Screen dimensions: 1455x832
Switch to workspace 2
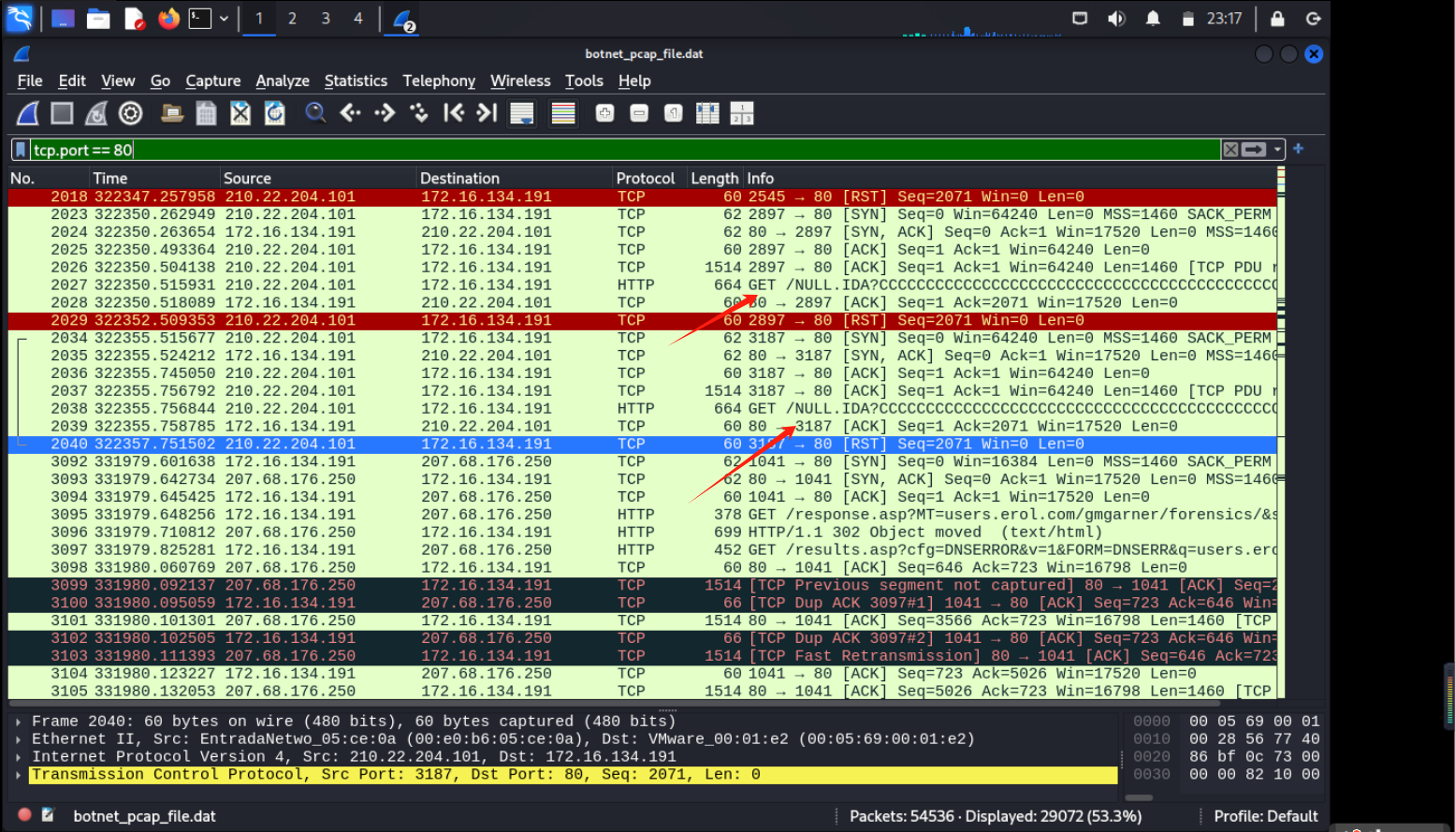292,19
